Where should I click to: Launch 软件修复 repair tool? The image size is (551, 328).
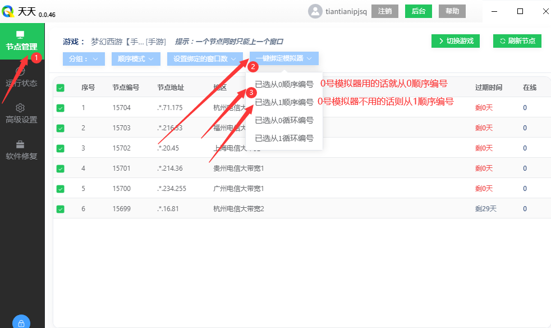pyautogui.click(x=22, y=149)
